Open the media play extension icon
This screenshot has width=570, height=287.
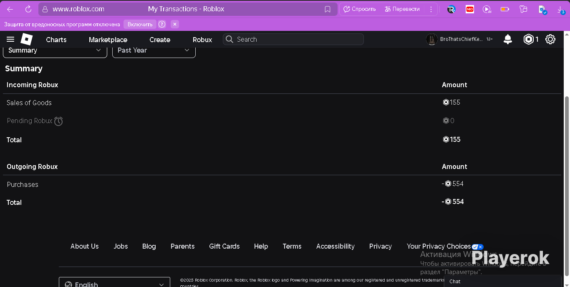pyautogui.click(x=487, y=9)
